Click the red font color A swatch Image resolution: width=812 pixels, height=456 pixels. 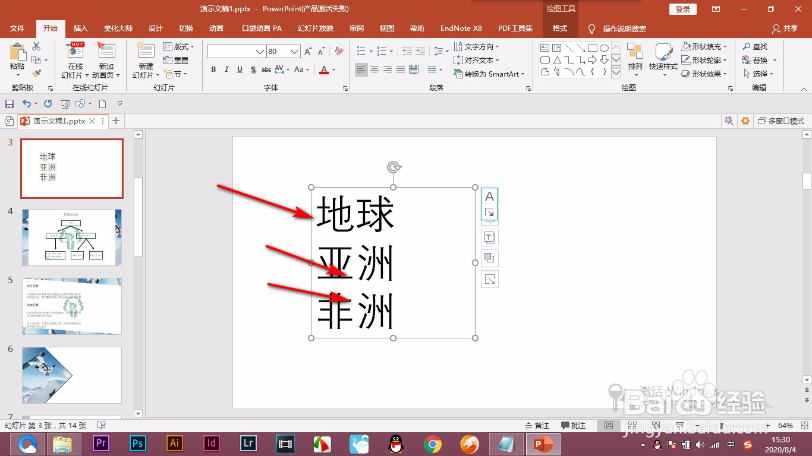pyautogui.click(x=324, y=69)
